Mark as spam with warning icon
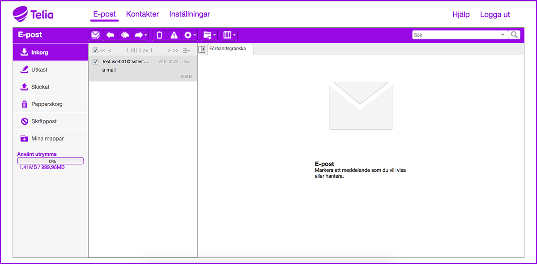Screen dimensions: 537x264 pyautogui.click(x=174, y=35)
